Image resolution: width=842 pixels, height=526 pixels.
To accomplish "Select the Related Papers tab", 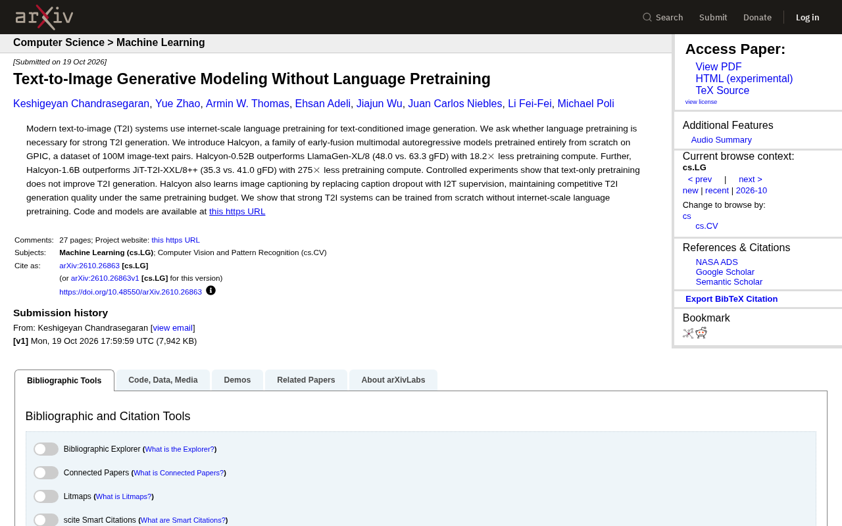I will pyautogui.click(x=306, y=380).
